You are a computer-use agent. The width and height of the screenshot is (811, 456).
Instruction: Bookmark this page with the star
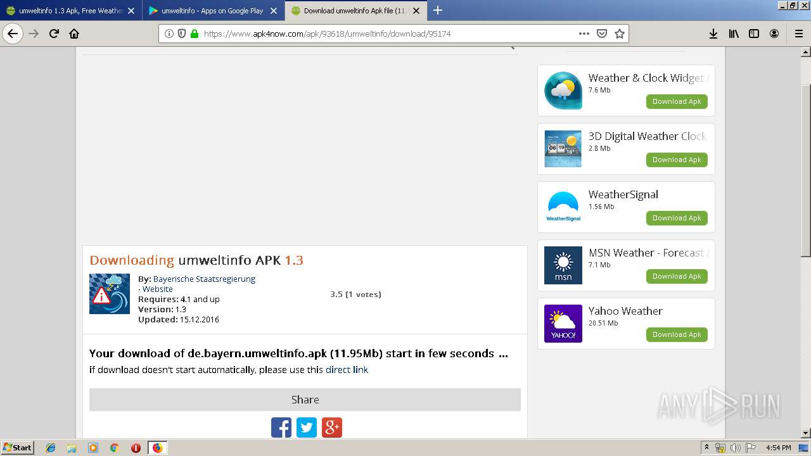620,34
